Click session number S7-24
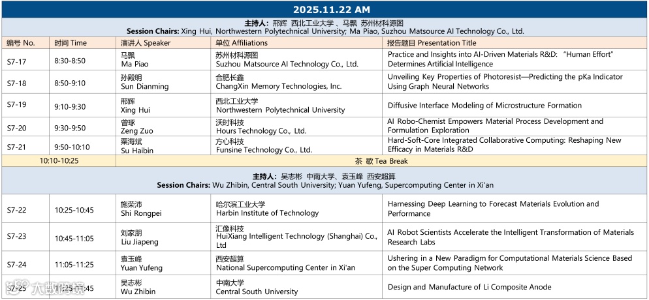Viewport: 649px width, 300px height. pos(16,265)
